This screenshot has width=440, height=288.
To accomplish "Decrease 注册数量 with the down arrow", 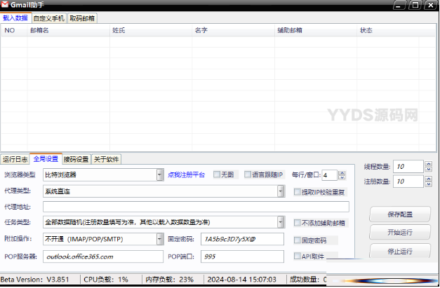I will point(428,184).
